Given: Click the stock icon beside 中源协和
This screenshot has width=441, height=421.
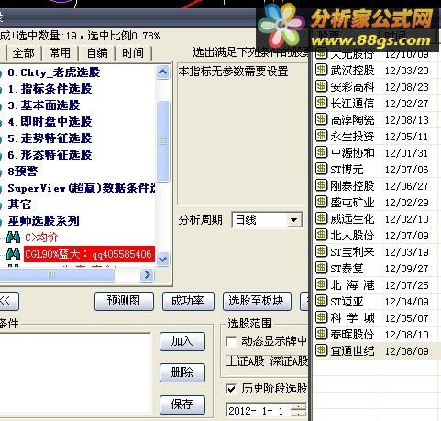Looking at the screenshot, I should 321,152.
